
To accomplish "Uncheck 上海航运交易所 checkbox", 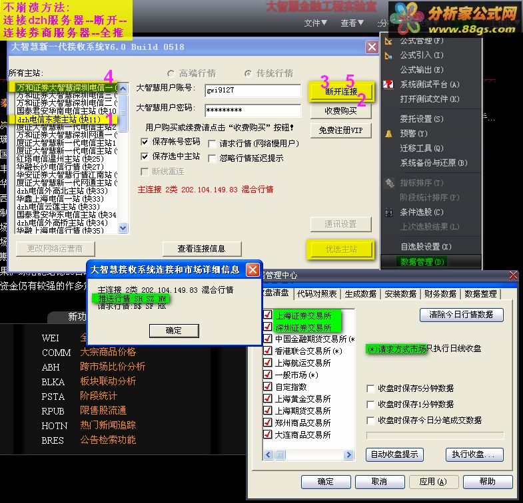I will tap(268, 363).
